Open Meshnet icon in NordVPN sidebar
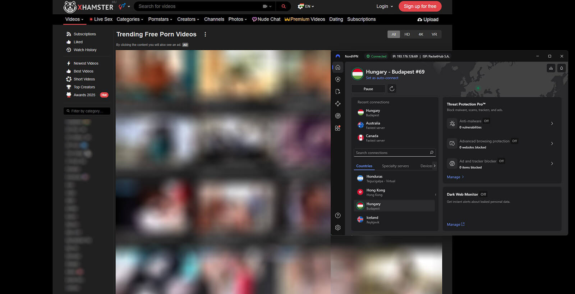575x294 pixels. (338, 104)
